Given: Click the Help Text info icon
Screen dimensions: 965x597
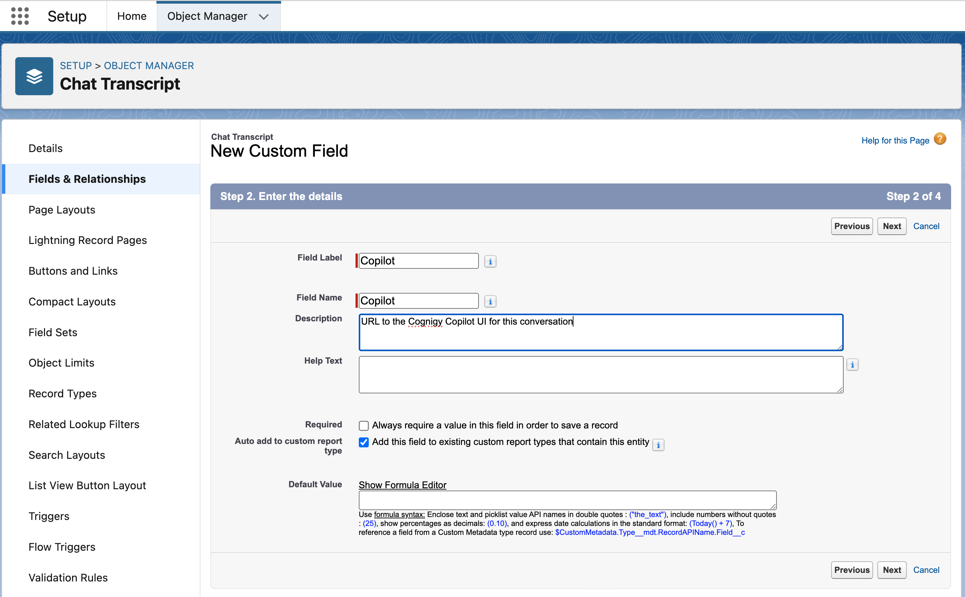Looking at the screenshot, I should pos(852,365).
